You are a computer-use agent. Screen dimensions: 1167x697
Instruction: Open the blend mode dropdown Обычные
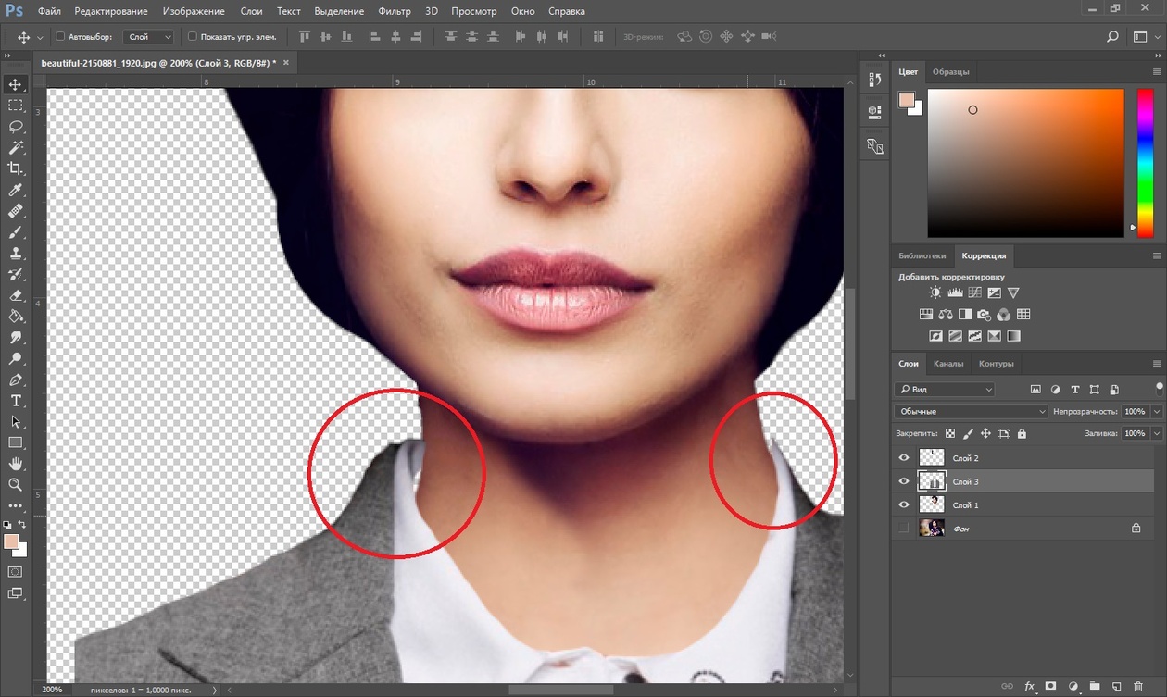[x=971, y=411]
